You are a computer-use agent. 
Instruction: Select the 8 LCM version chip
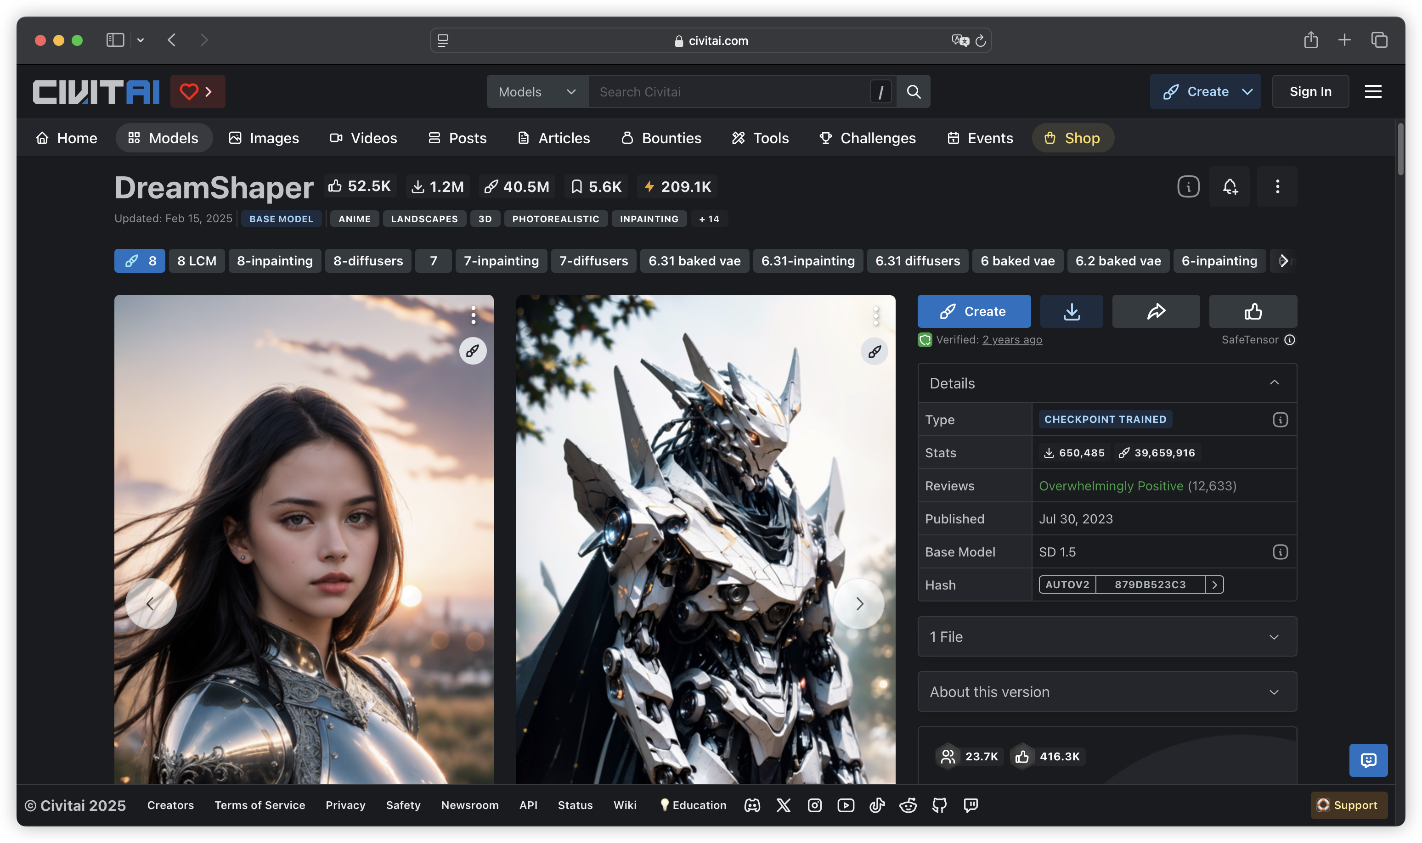click(x=197, y=261)
